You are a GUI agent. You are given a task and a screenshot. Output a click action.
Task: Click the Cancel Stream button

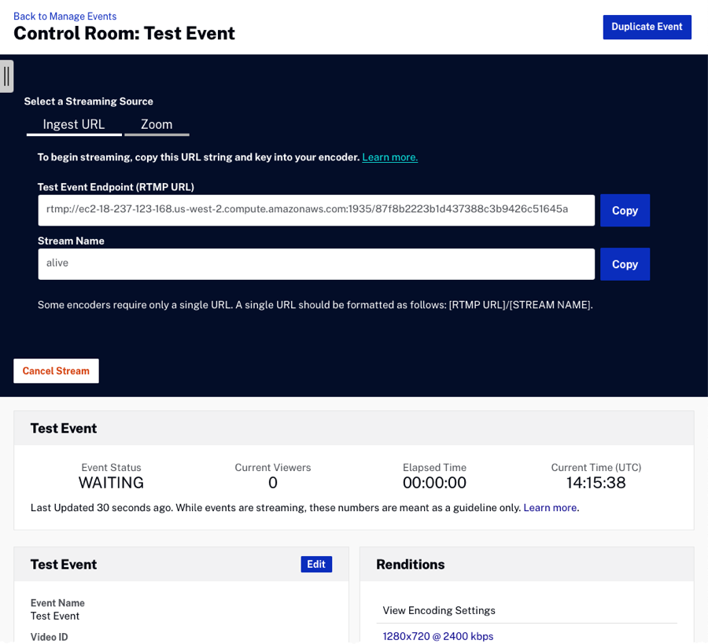pyautogui.click(x=56, y=371)
